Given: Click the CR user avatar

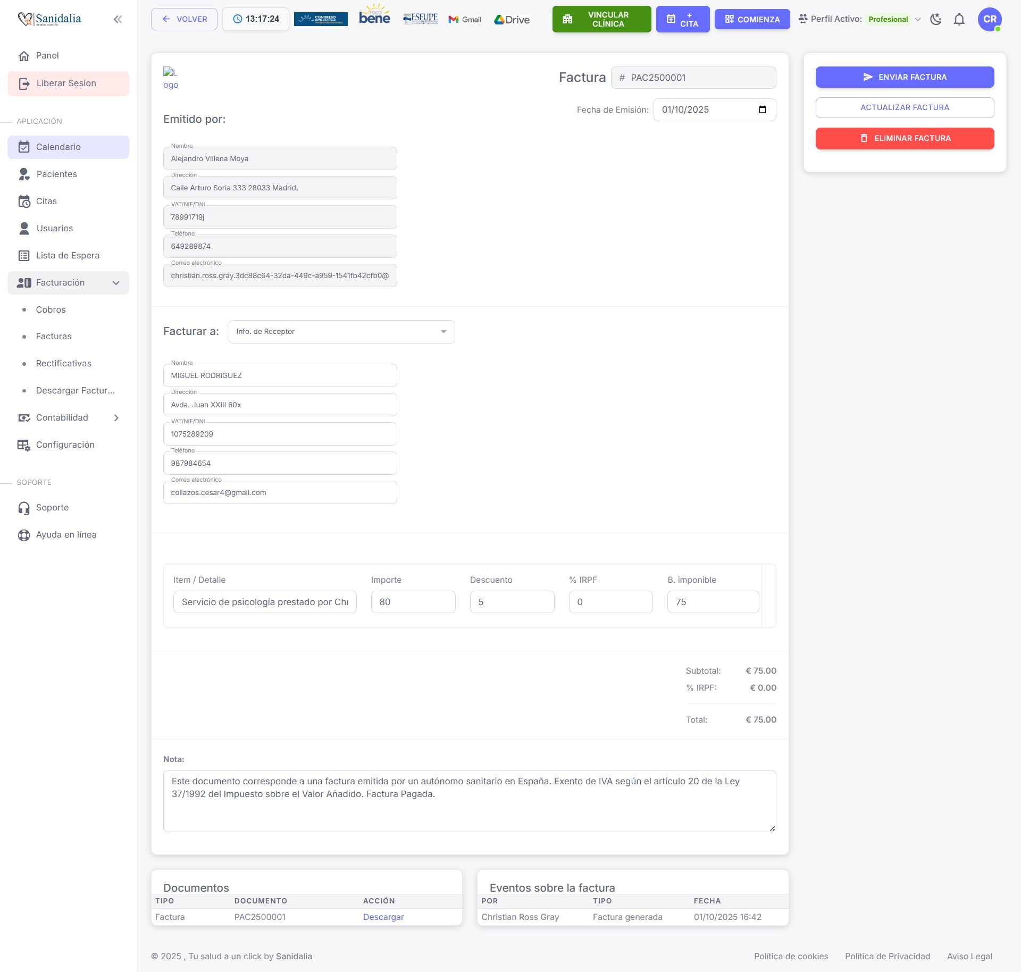Looking at the screenshot, I should coord(989,20).
